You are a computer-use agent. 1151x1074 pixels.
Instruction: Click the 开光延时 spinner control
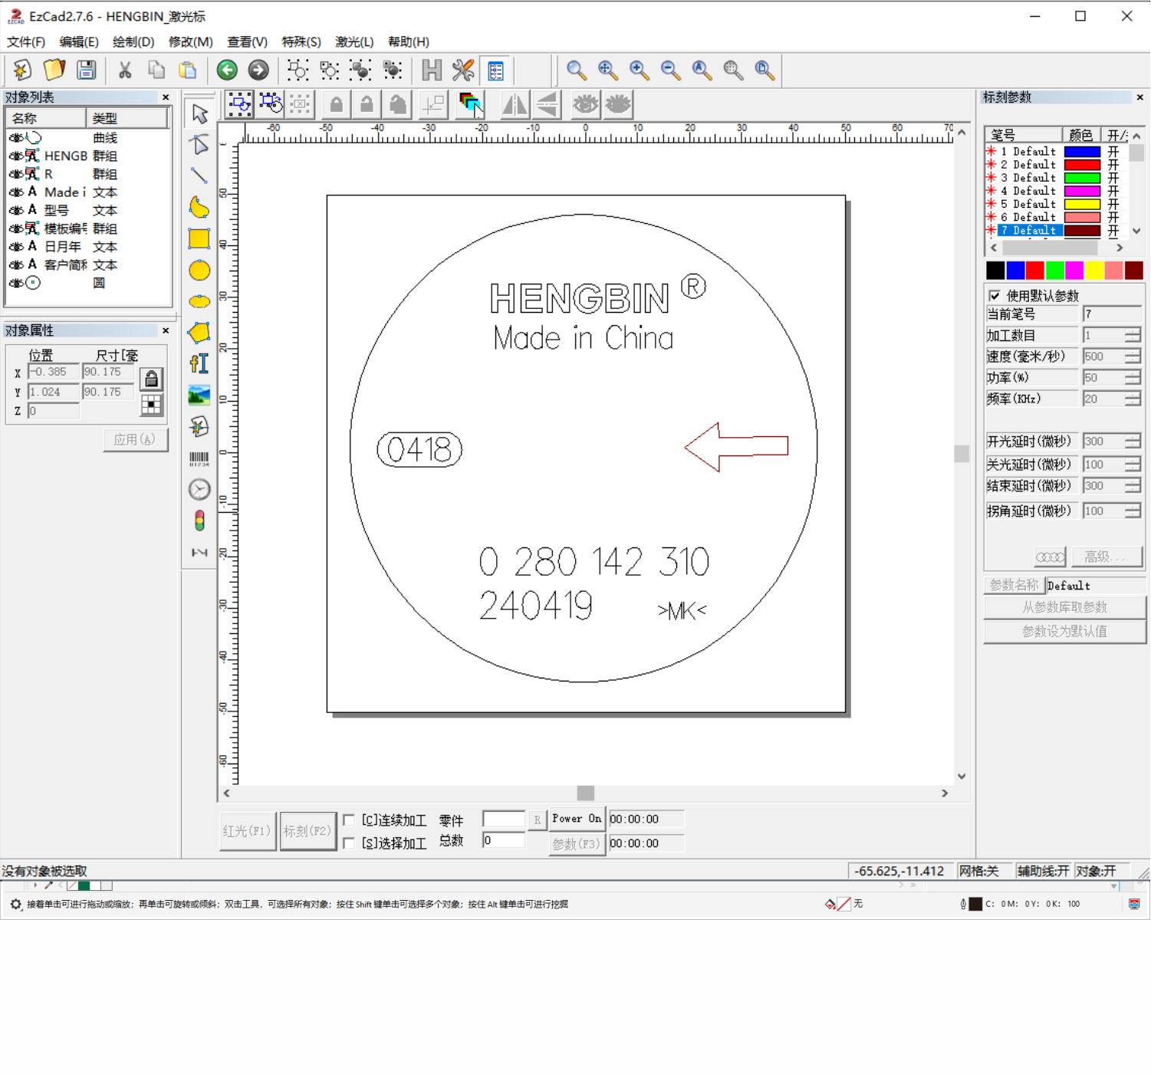[x=1133, y=442]
